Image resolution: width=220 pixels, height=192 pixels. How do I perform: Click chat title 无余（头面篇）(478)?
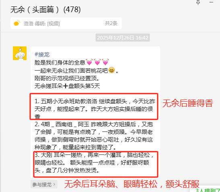coord(45,10)
